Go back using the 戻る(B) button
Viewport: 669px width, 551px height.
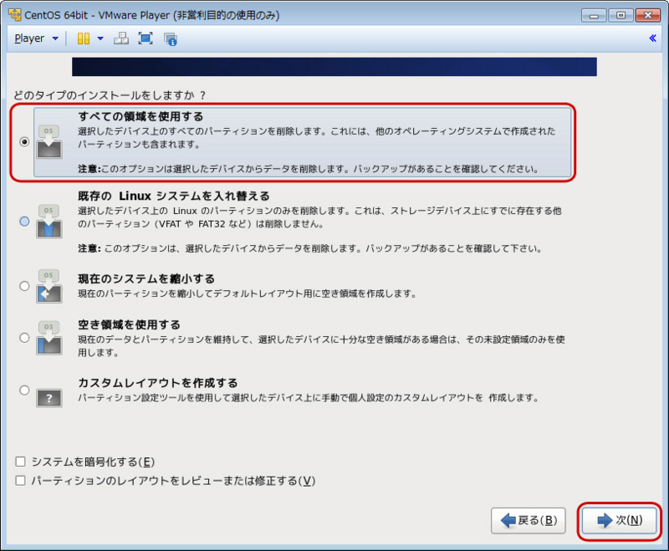coord(528,520)
